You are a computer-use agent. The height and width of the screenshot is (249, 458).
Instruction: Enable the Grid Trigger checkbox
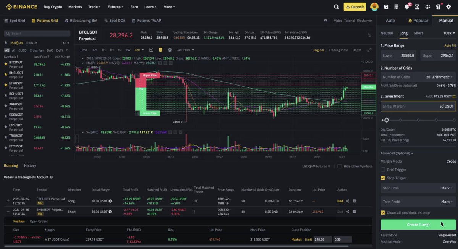[x=383, y=170]
